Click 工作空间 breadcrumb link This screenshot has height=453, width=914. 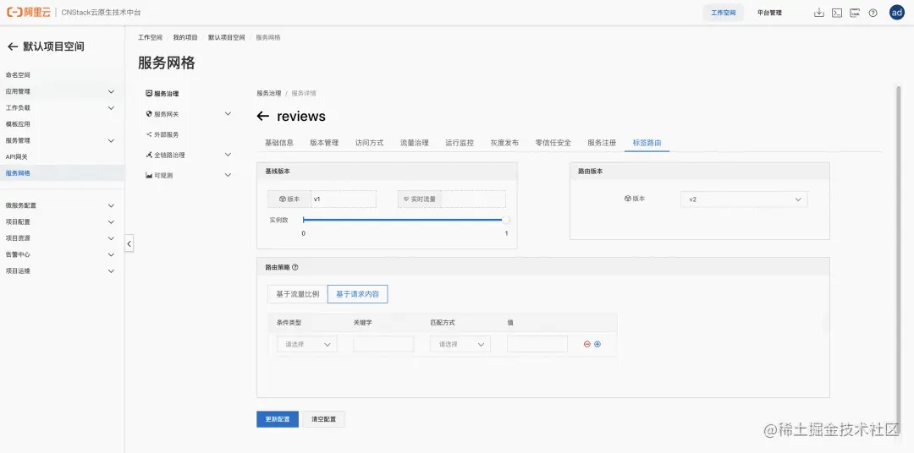tap(150, 37)
